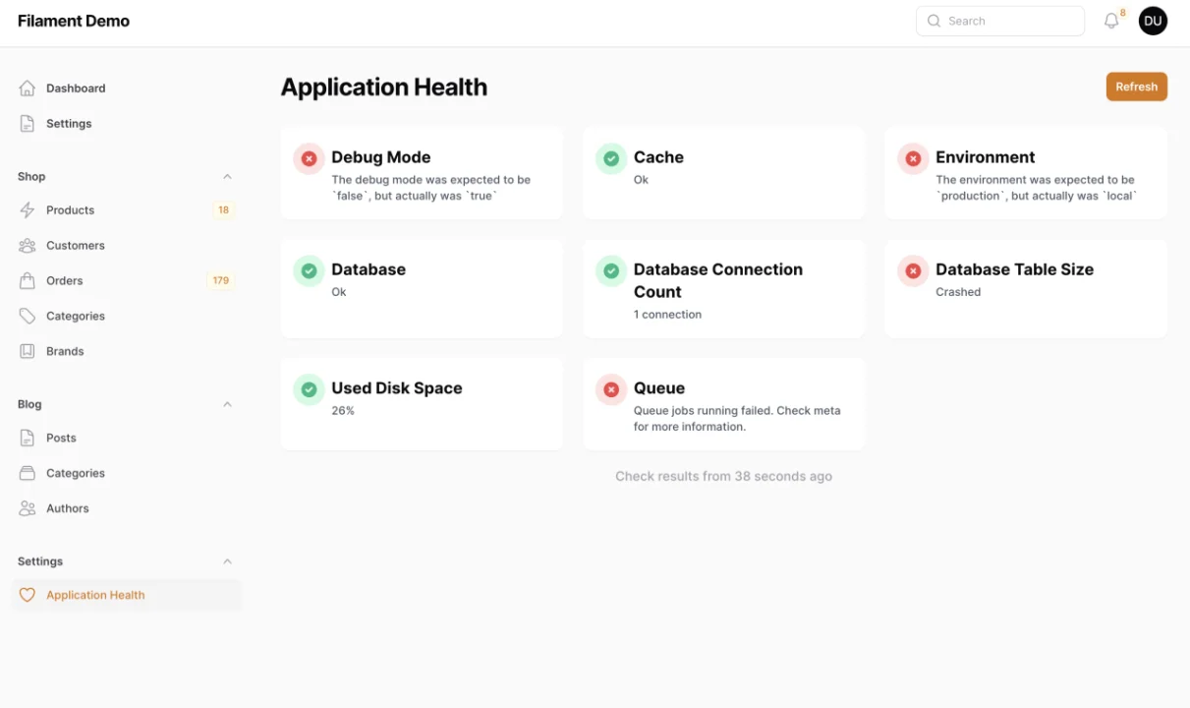Viewport: 1190px width, 708px height.
Task: Collapse the Shop section
Action: (227, 176)
